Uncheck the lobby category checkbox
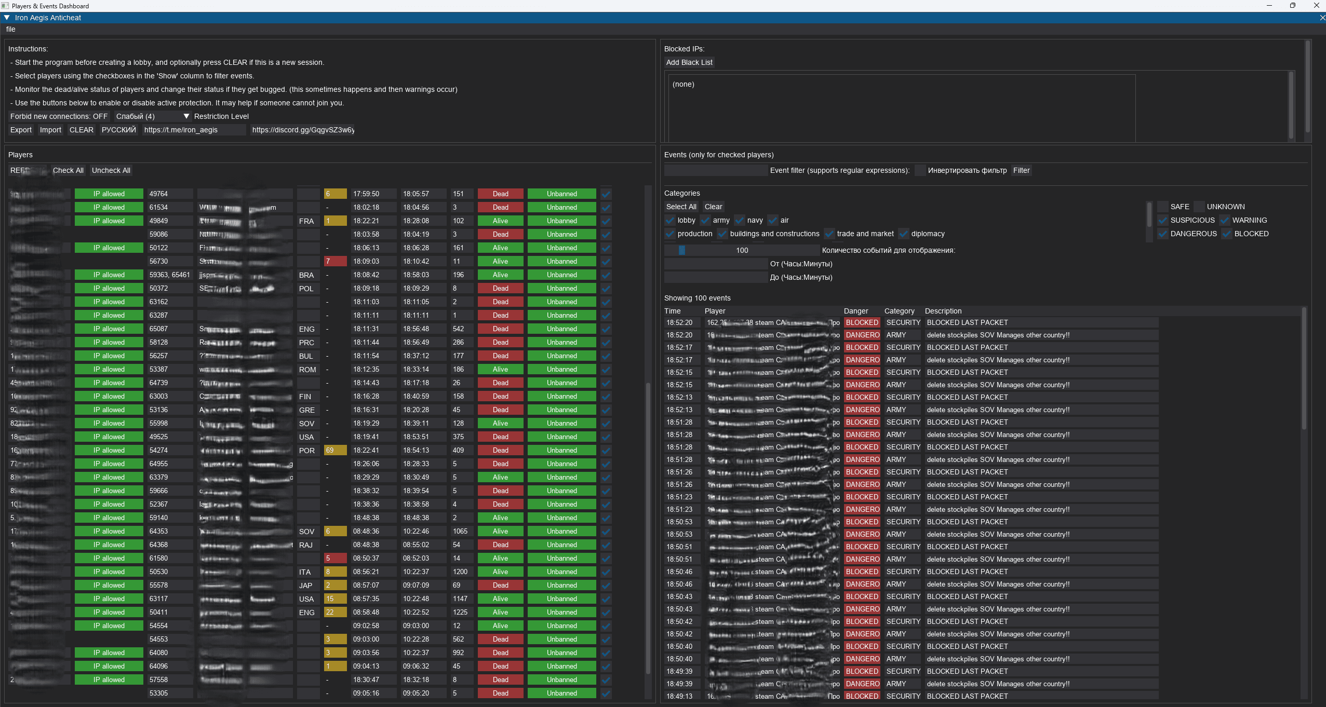1326x707 pixels. coord(670,220)
